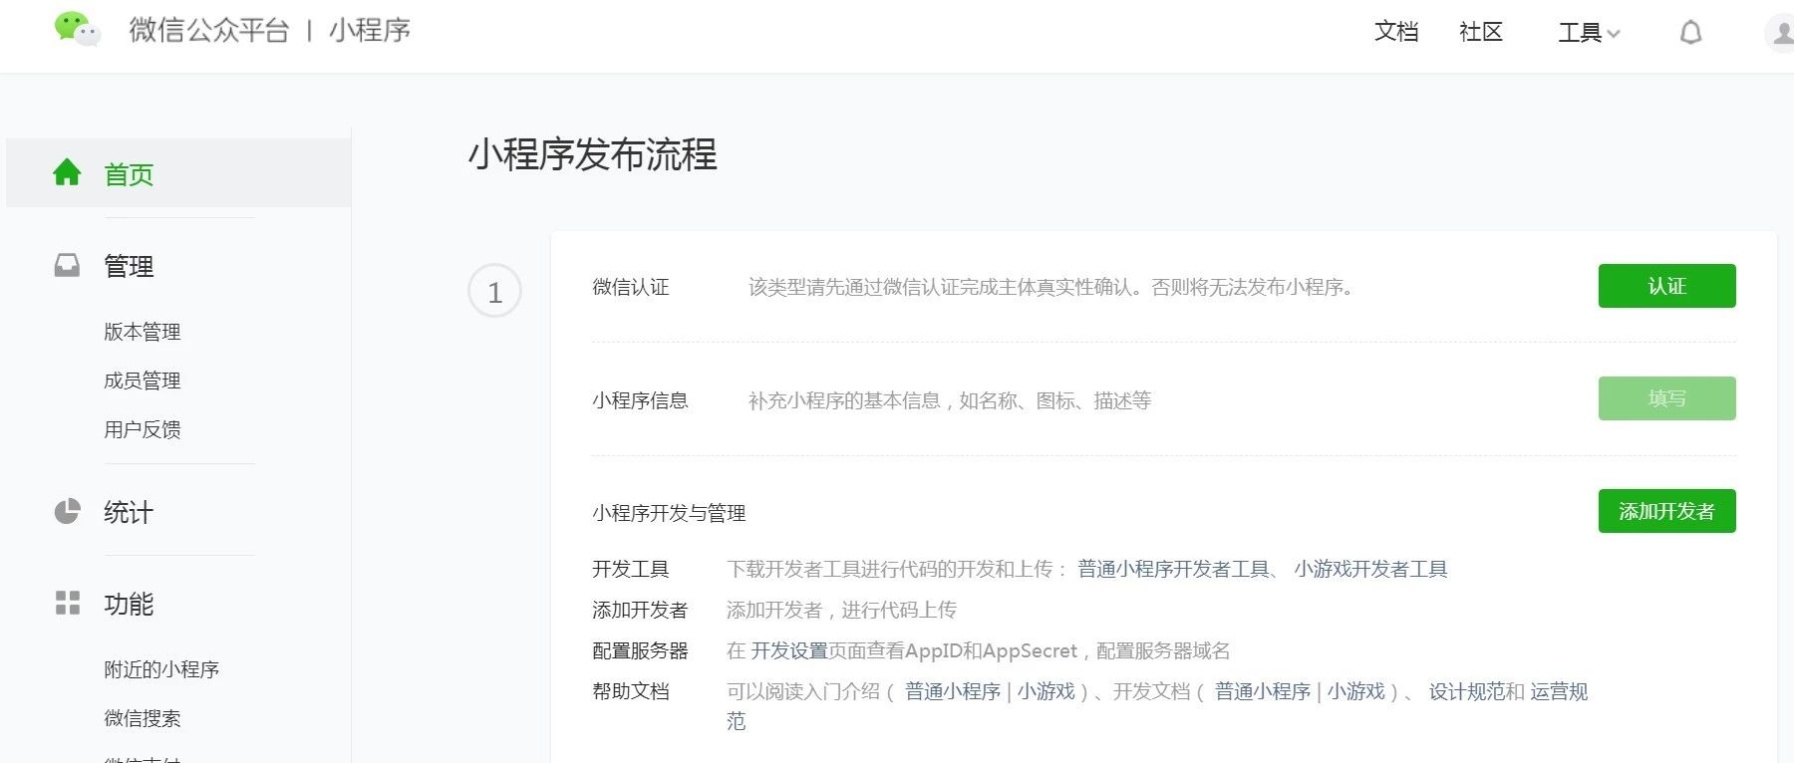Click the 配置服务器 label
Screen dimensions: 1794x763
(x=640, y=650)
